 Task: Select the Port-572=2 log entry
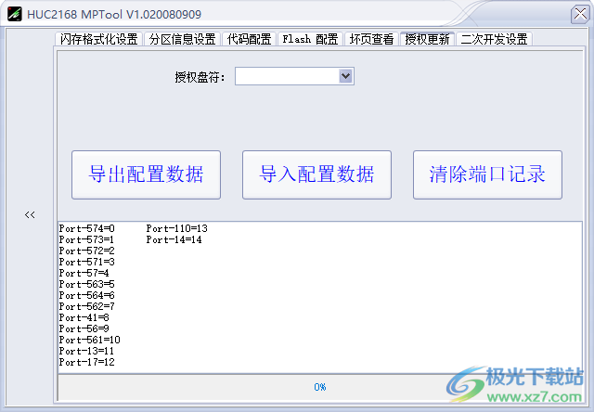[x=86, y=251]
